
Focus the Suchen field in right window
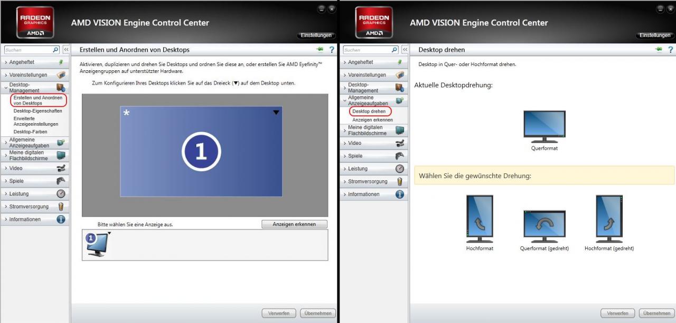(368, 50)
